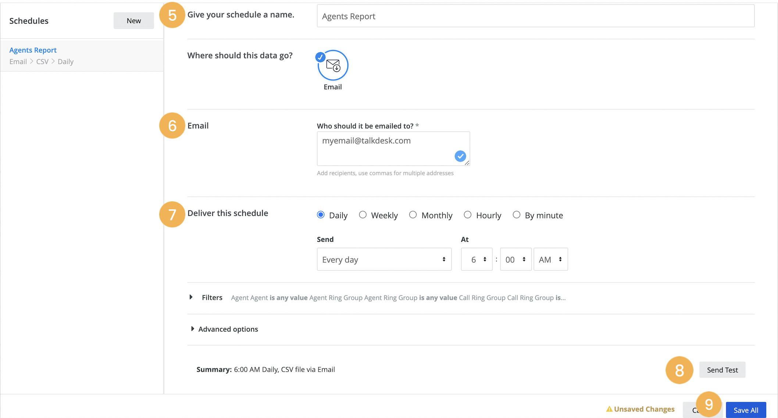Select the Email destination icon
The height and width of the screenshot is (418, 778).
(x=333, y=65)
